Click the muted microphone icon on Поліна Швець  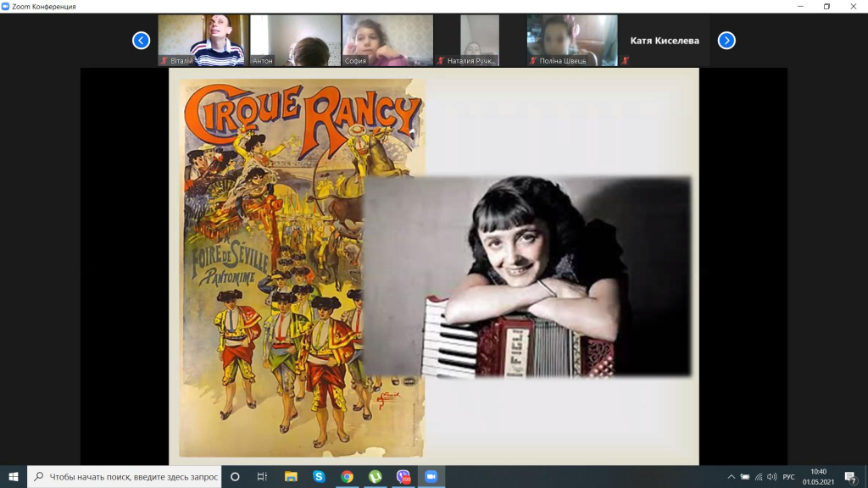pos(532,61)
